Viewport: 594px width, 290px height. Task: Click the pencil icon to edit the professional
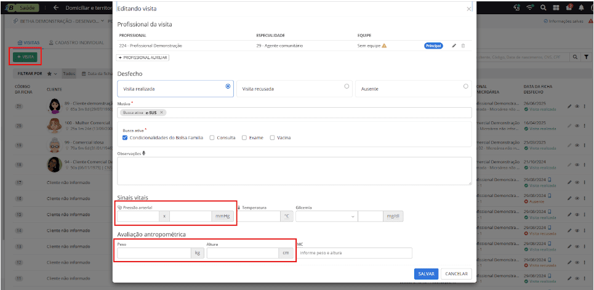[454, 46]
